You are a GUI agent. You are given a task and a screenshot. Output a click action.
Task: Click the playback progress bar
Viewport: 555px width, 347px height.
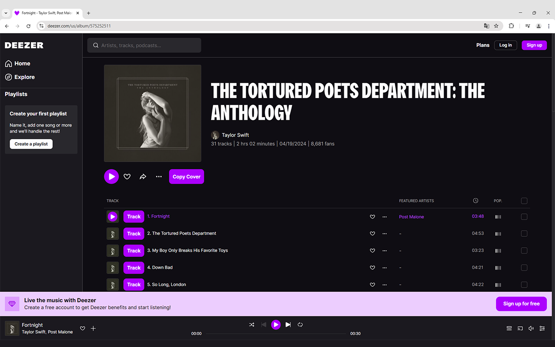click(x=276, y=334)
